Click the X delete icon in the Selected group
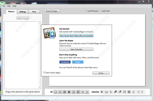 [102, 92]
